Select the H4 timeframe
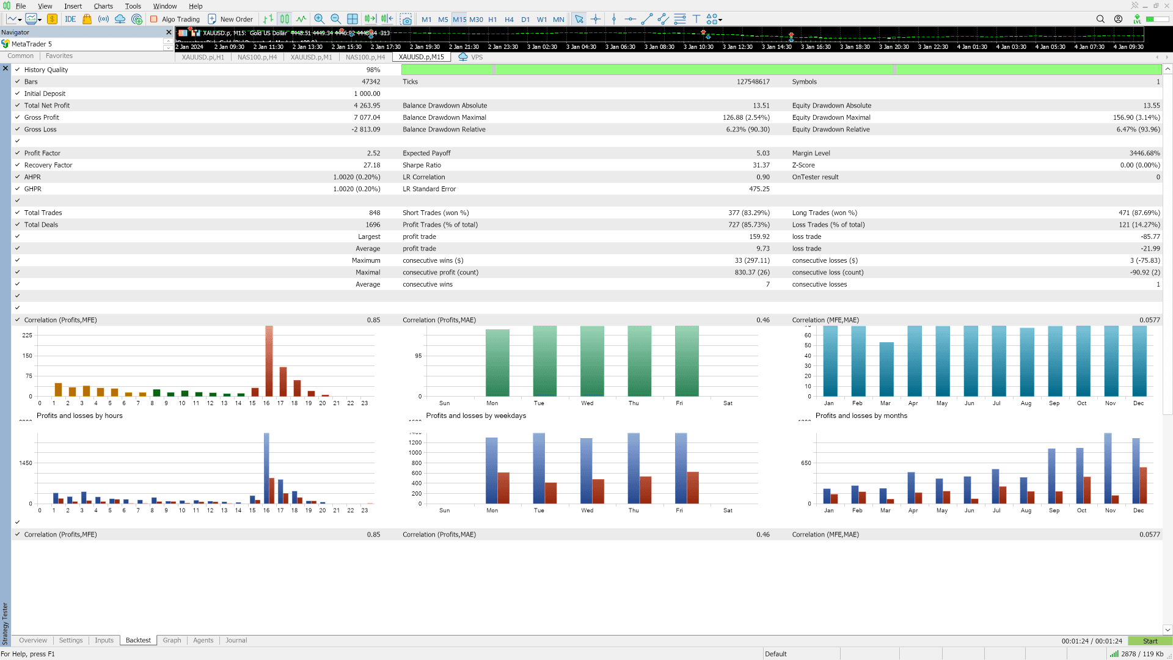 (509, 20)
